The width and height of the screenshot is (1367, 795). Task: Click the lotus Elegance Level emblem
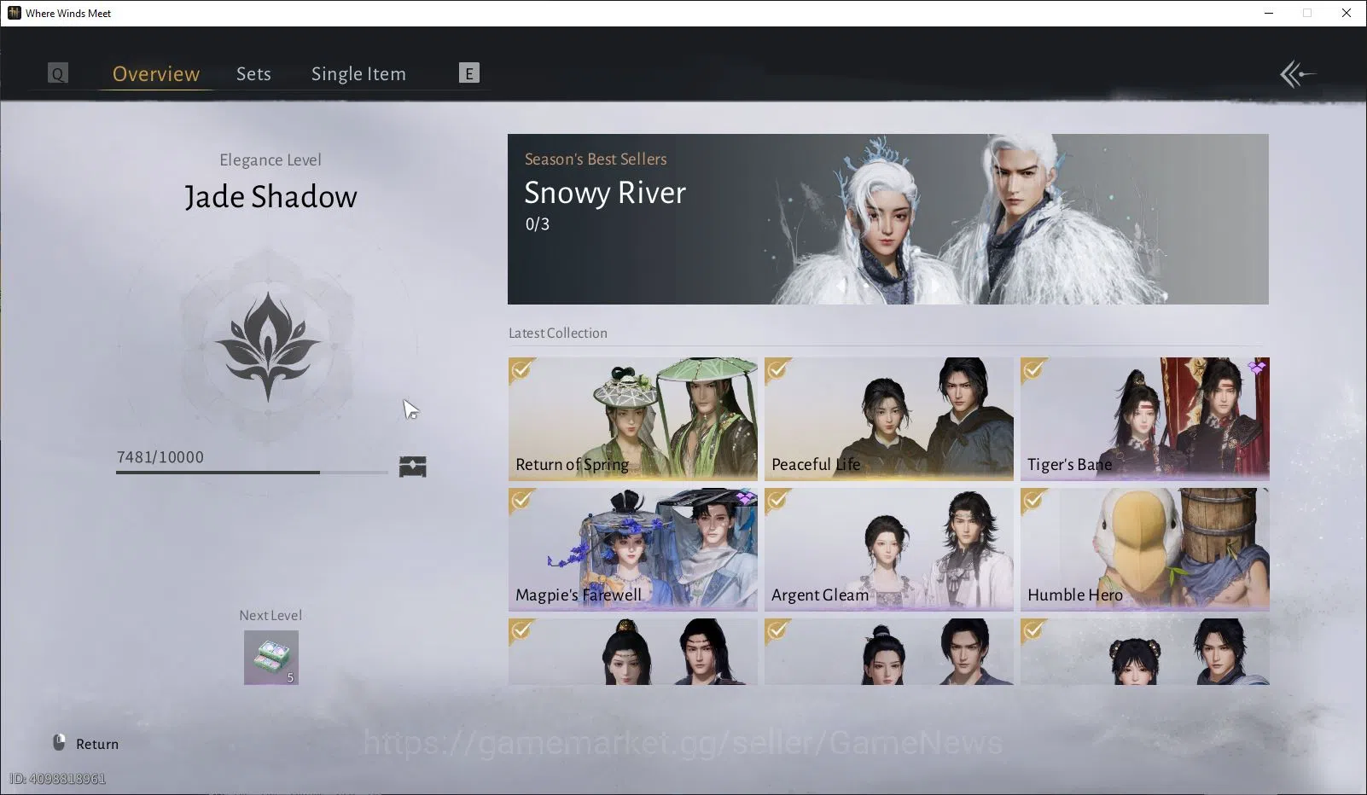pyautogui.click(x=268, y=346)
